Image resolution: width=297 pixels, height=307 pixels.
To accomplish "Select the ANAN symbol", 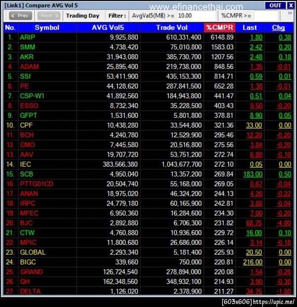I will [29, 194].
